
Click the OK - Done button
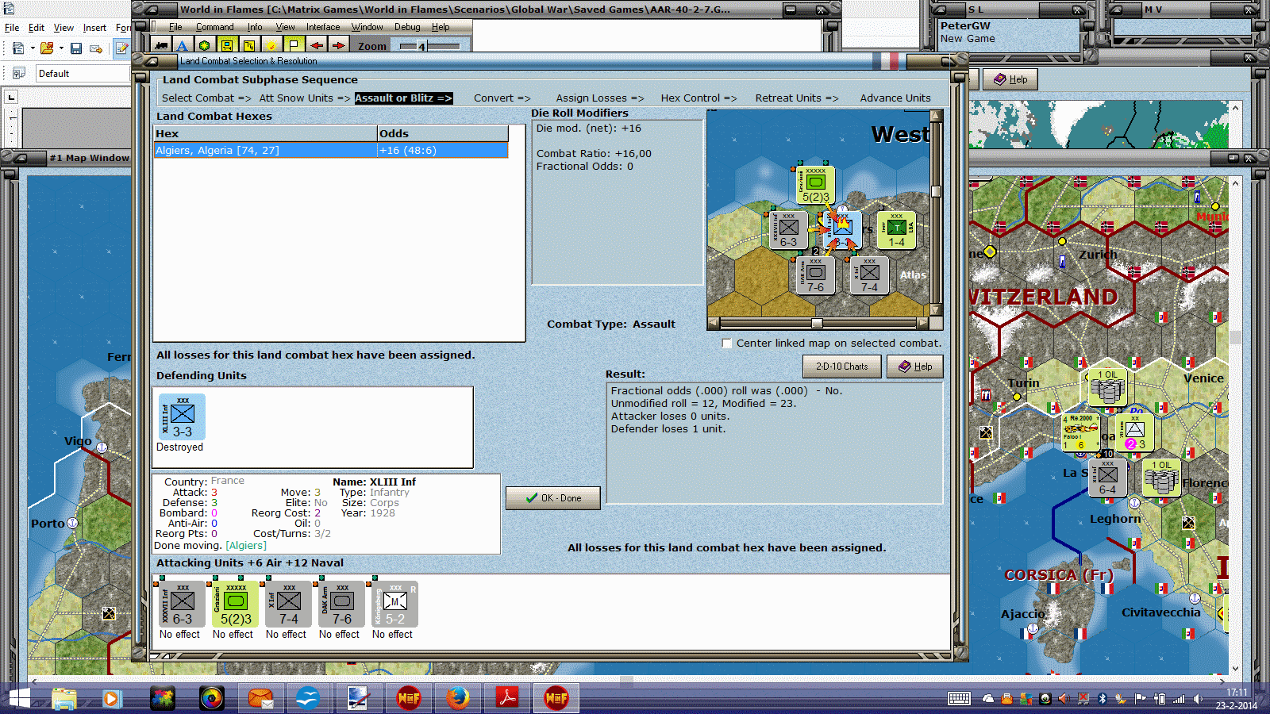click(x=553, y=498)
